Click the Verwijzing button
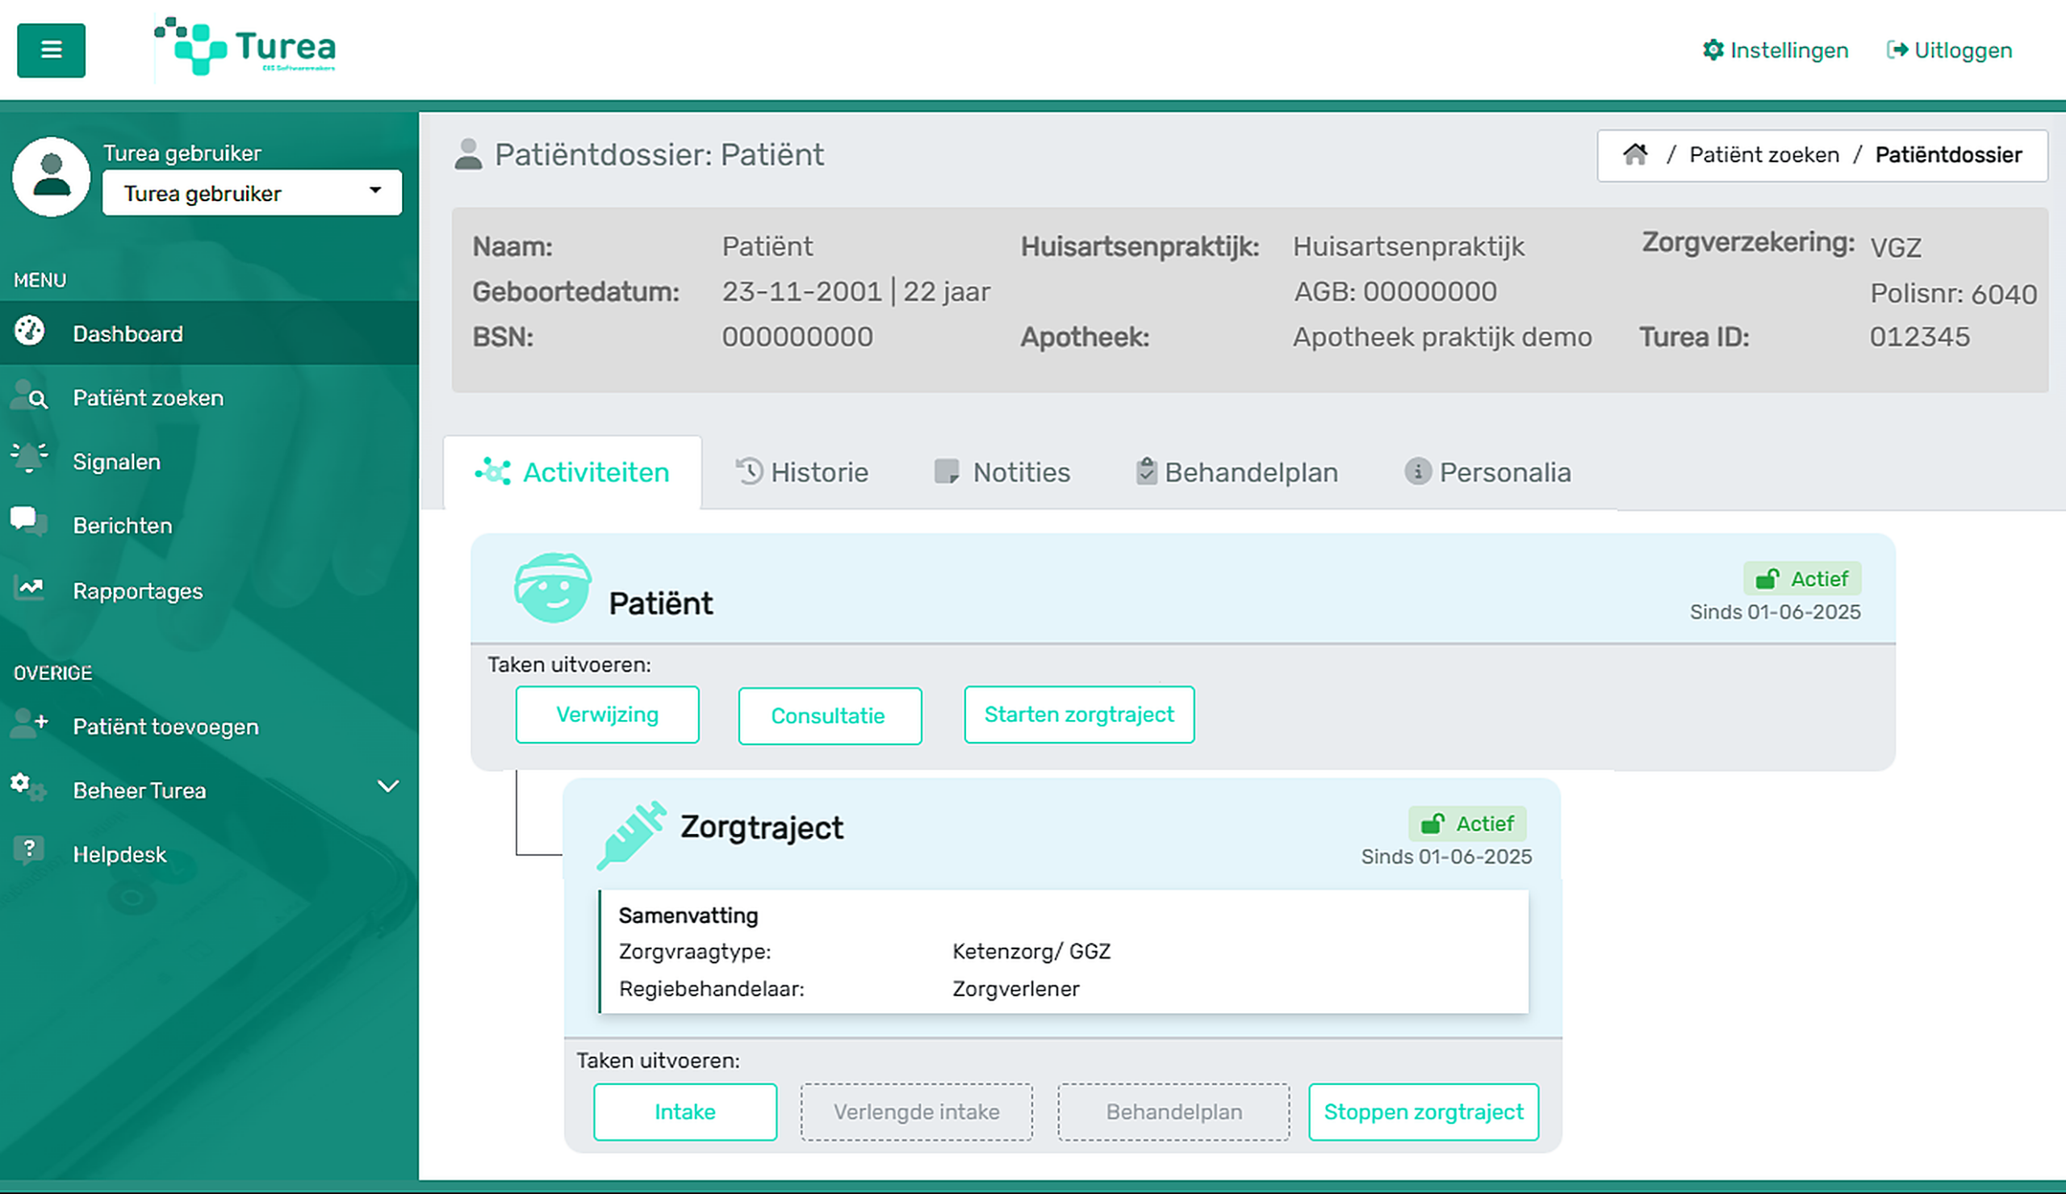 pos(607,714)
